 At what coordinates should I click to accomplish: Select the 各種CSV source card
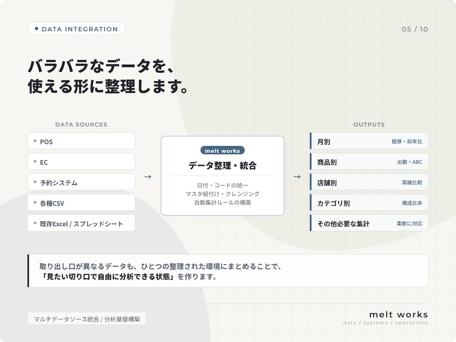click(81, 203)
